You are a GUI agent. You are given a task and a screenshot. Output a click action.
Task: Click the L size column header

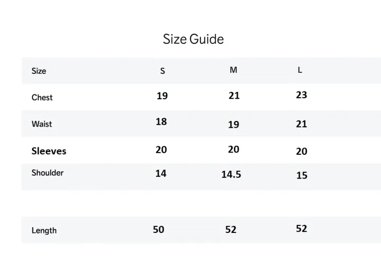point(300,70)
